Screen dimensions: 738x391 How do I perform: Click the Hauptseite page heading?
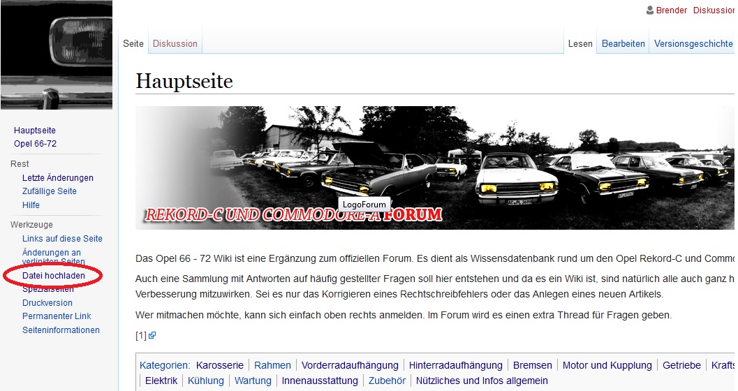[184, 82]
